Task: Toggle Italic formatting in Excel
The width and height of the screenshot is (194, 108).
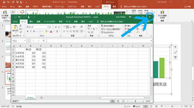Action: pos(31,31)
